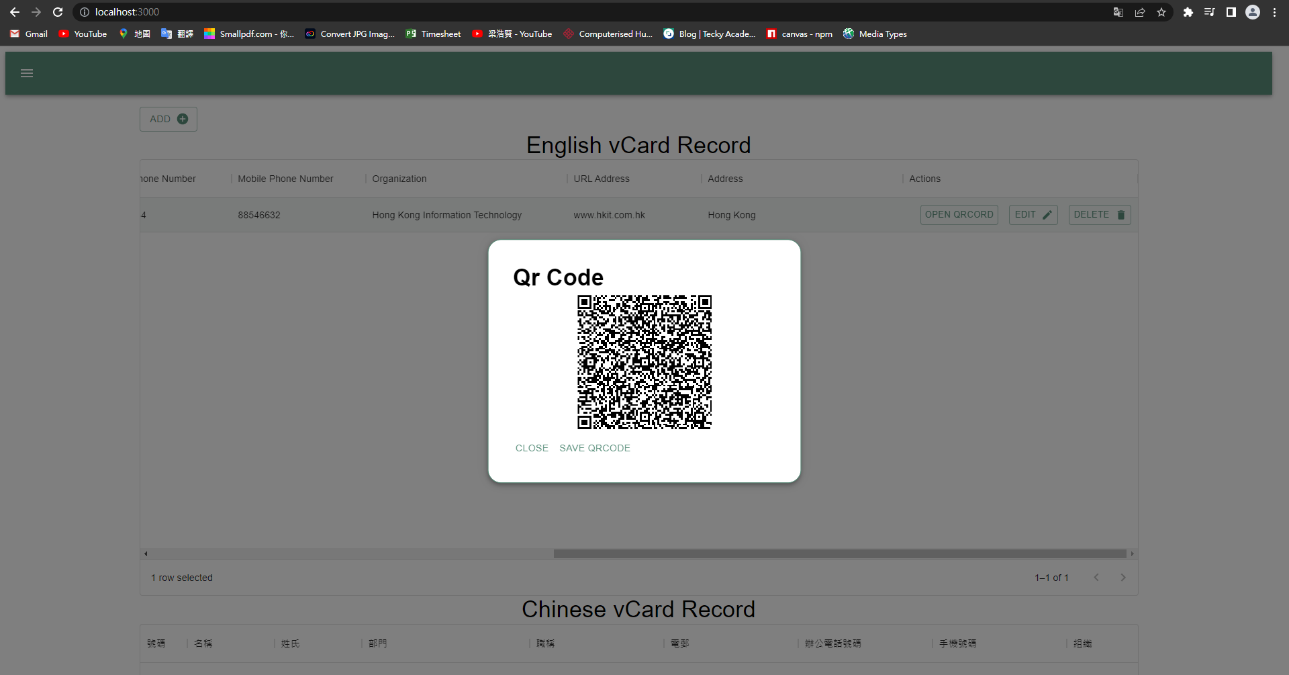View site information icon in address bar
1289x675 pixels.
(x=85, y=12)
